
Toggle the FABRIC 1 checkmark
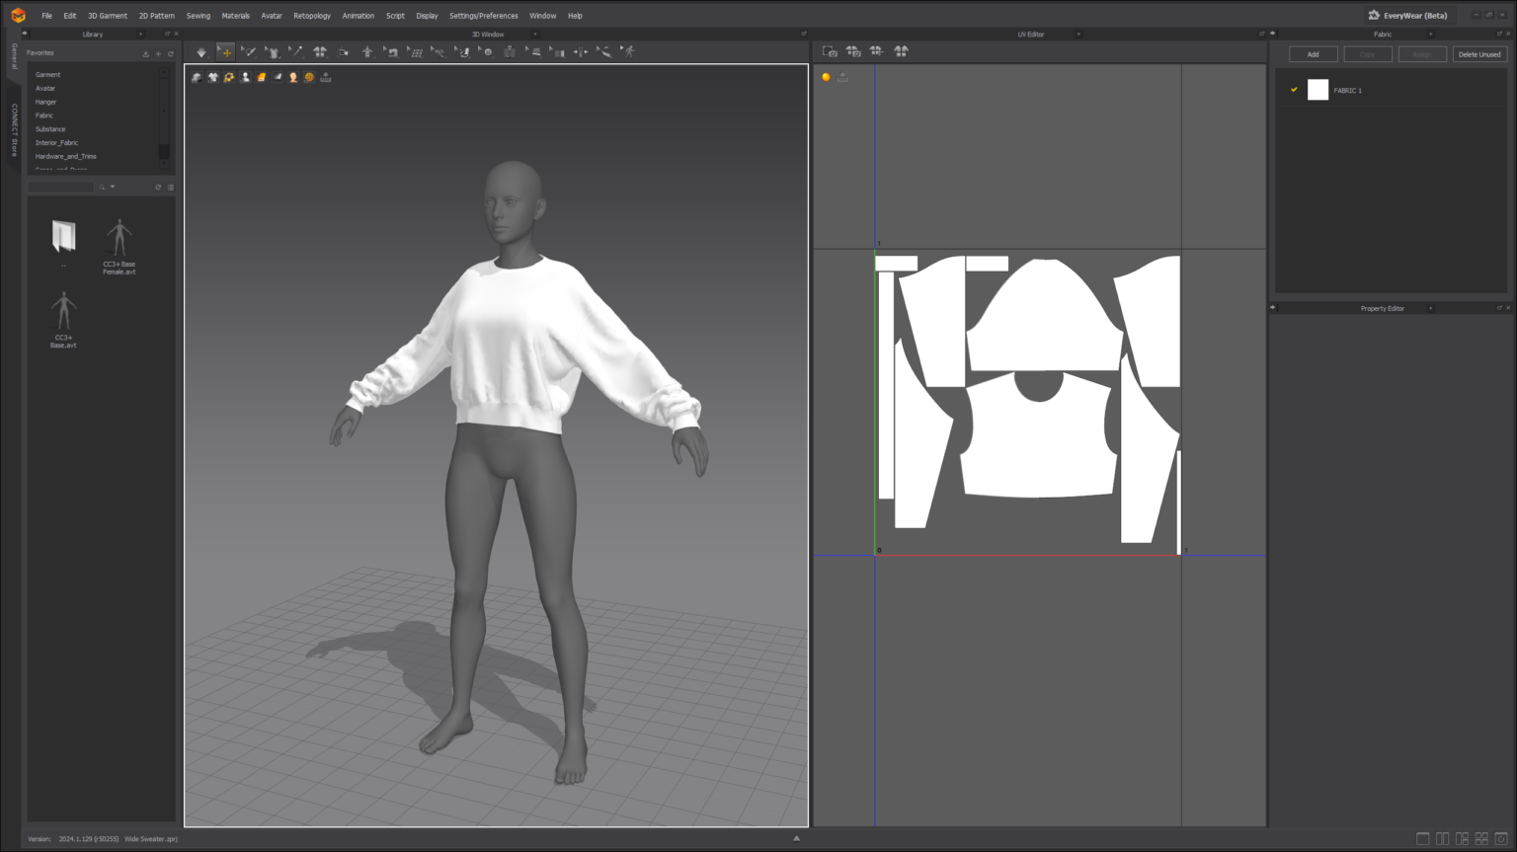pos(1294,90)
